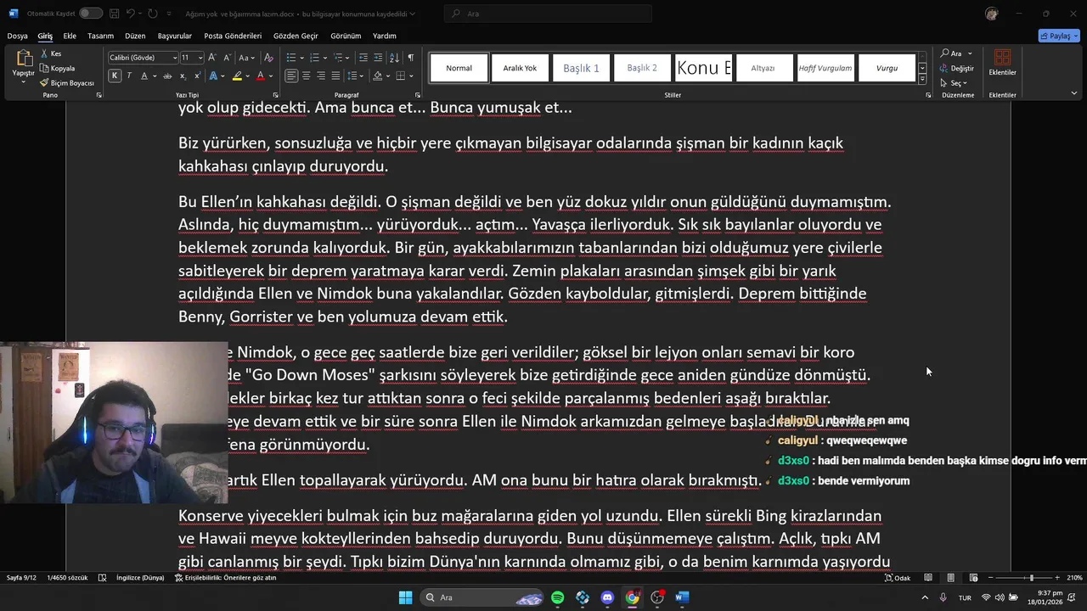Toggle bold (K) formatting
This screenshot has width=1087, height=611.
coord(115,76)
